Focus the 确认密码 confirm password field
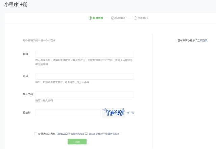 click(x=84, y=95)
